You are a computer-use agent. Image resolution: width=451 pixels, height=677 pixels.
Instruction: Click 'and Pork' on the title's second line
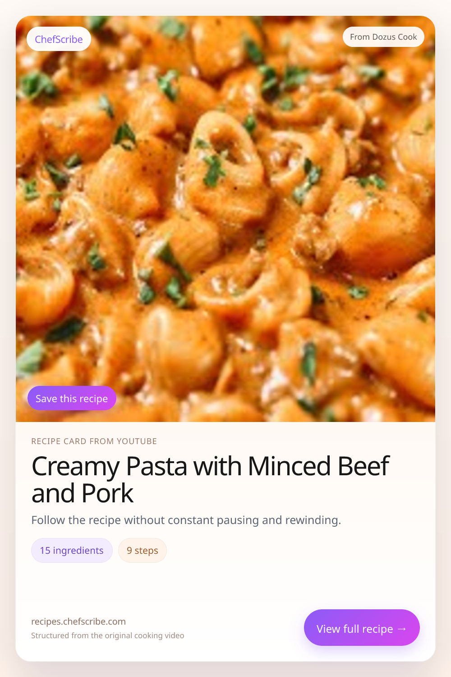tap(83, 493)
